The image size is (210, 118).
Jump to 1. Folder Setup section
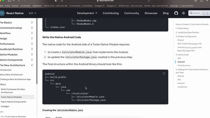[182, 29]
